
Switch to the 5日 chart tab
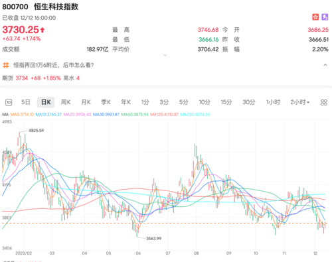click(x=26, y=102)
